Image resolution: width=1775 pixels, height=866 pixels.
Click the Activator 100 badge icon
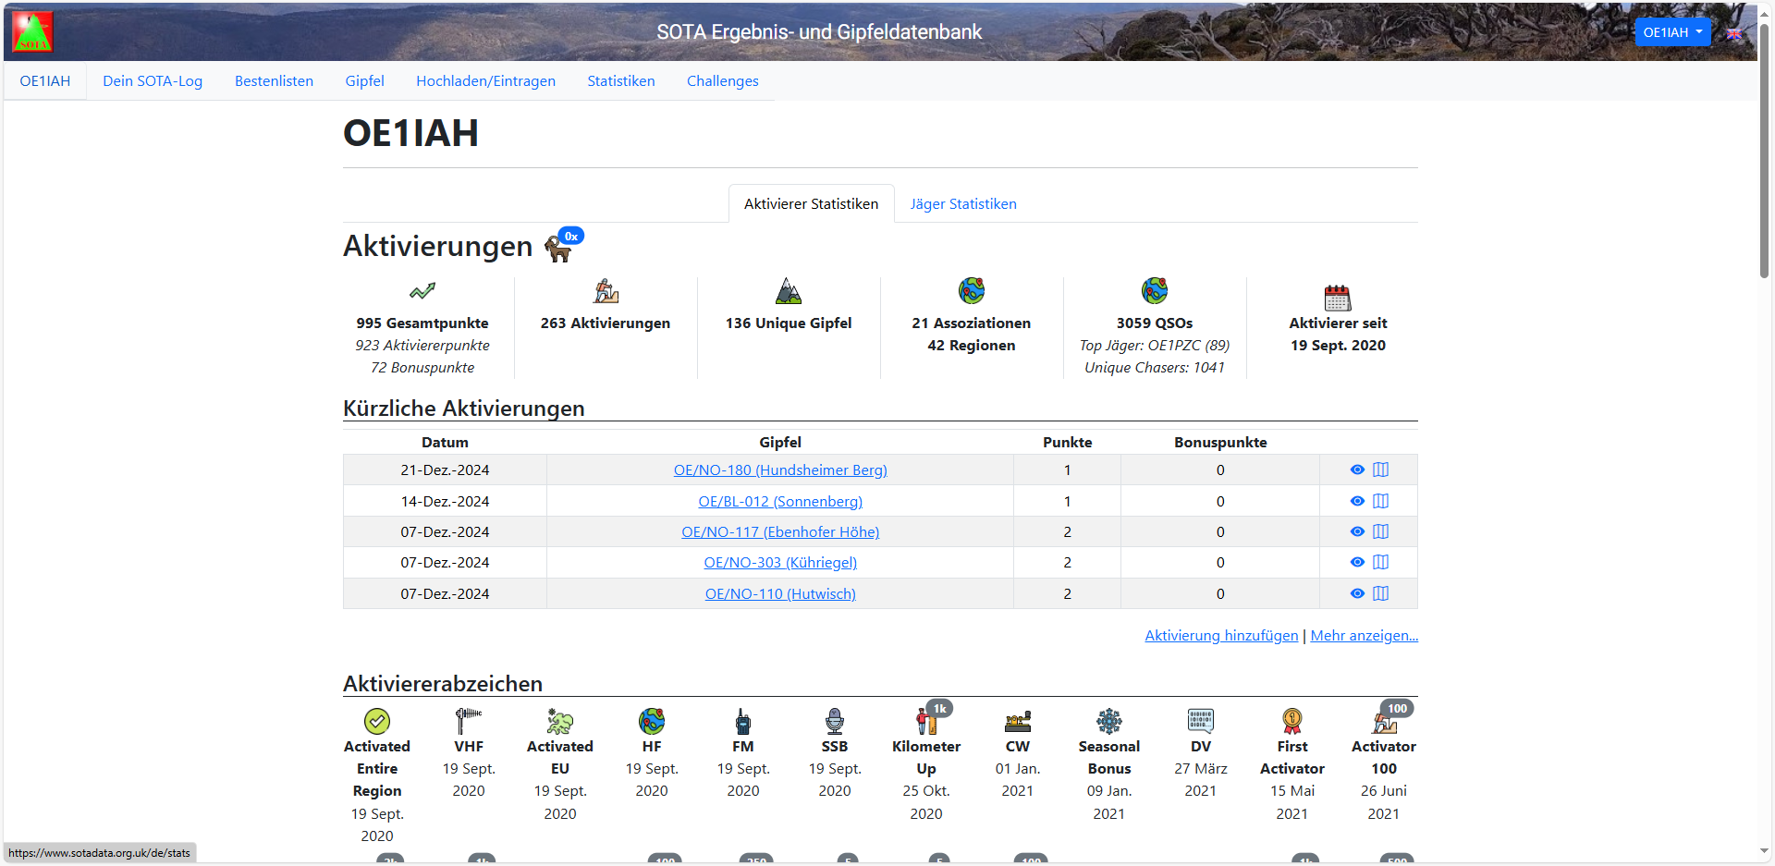[x=1383, y=721]
